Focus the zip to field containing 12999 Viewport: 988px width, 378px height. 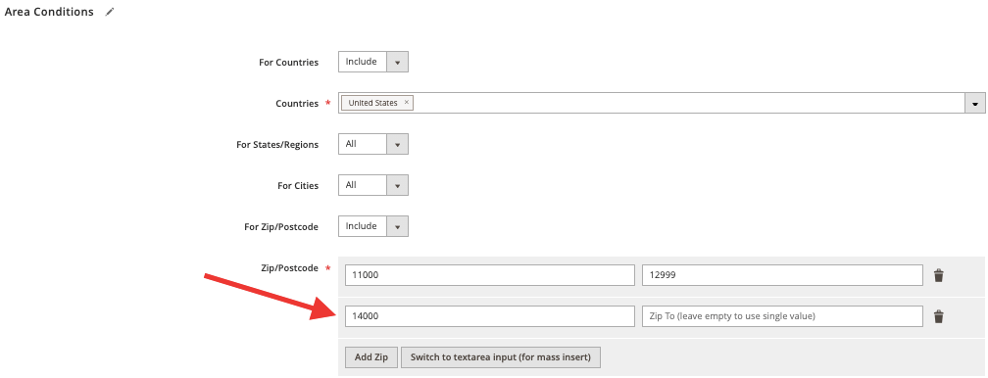782,275
